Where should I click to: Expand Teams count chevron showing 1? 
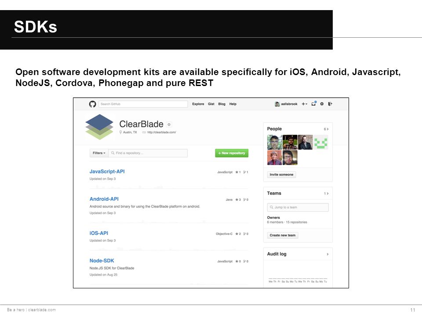click(326, 194)
